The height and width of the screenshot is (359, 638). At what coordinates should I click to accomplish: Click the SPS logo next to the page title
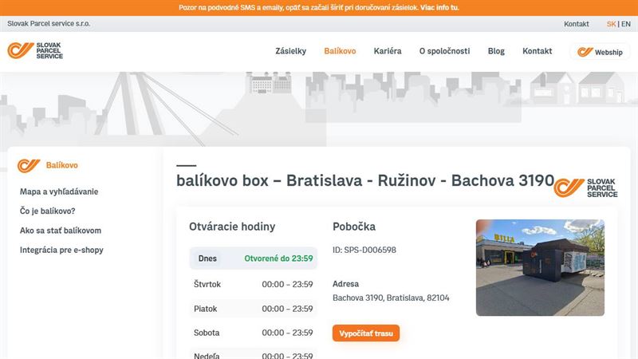pos(586,187)
